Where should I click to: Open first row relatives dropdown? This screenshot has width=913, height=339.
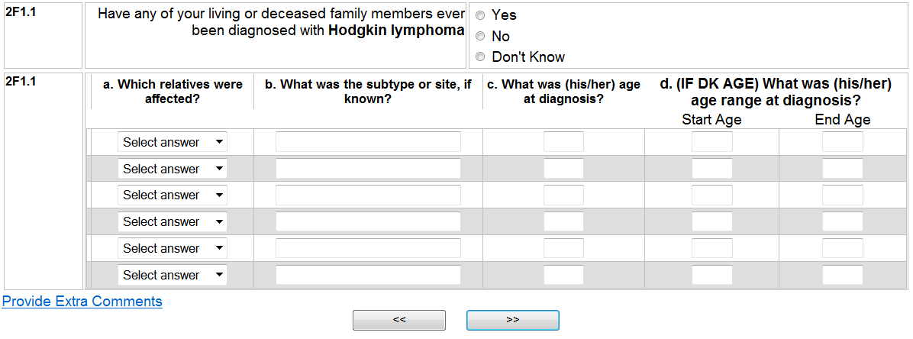[173, 142]
